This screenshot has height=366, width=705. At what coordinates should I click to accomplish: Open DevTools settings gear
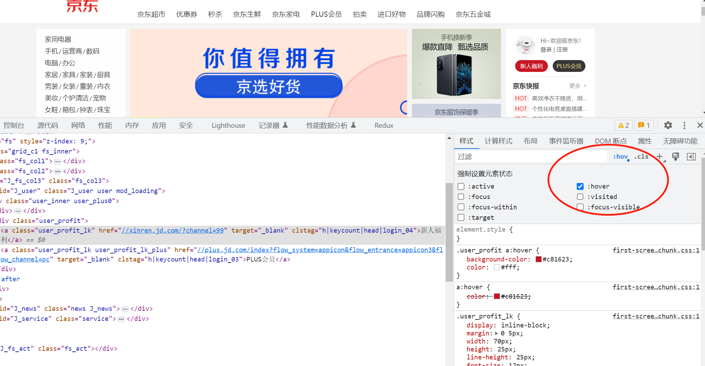click(x=668, y=125)
